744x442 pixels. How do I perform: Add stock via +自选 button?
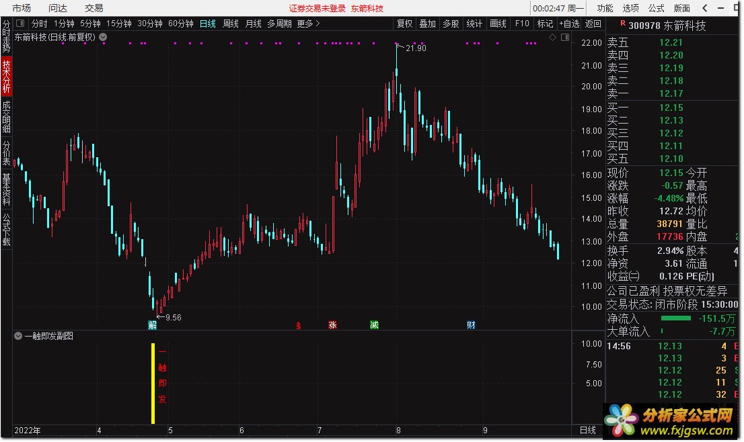click(569, 24)
